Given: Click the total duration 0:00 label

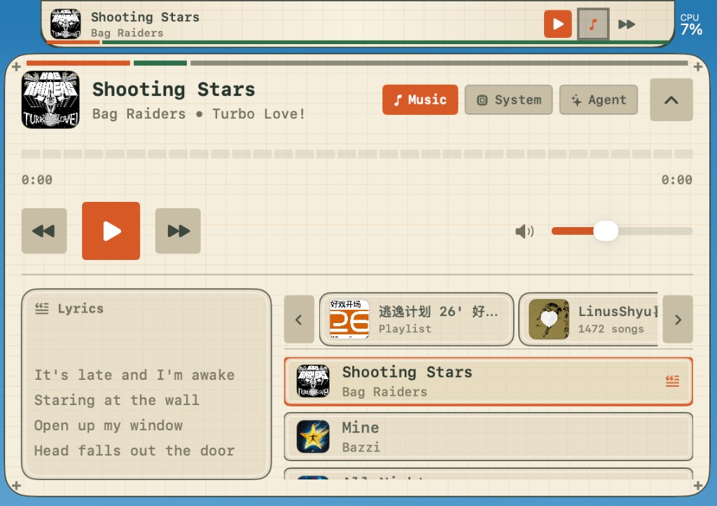Looking at the screenshot, I should click(677, 180).
